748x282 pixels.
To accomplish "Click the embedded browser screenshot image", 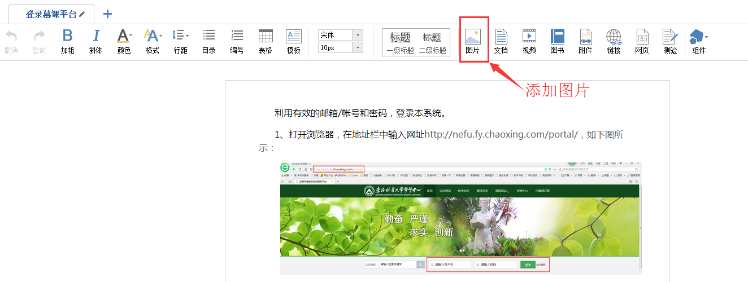I will click(461, 218).
